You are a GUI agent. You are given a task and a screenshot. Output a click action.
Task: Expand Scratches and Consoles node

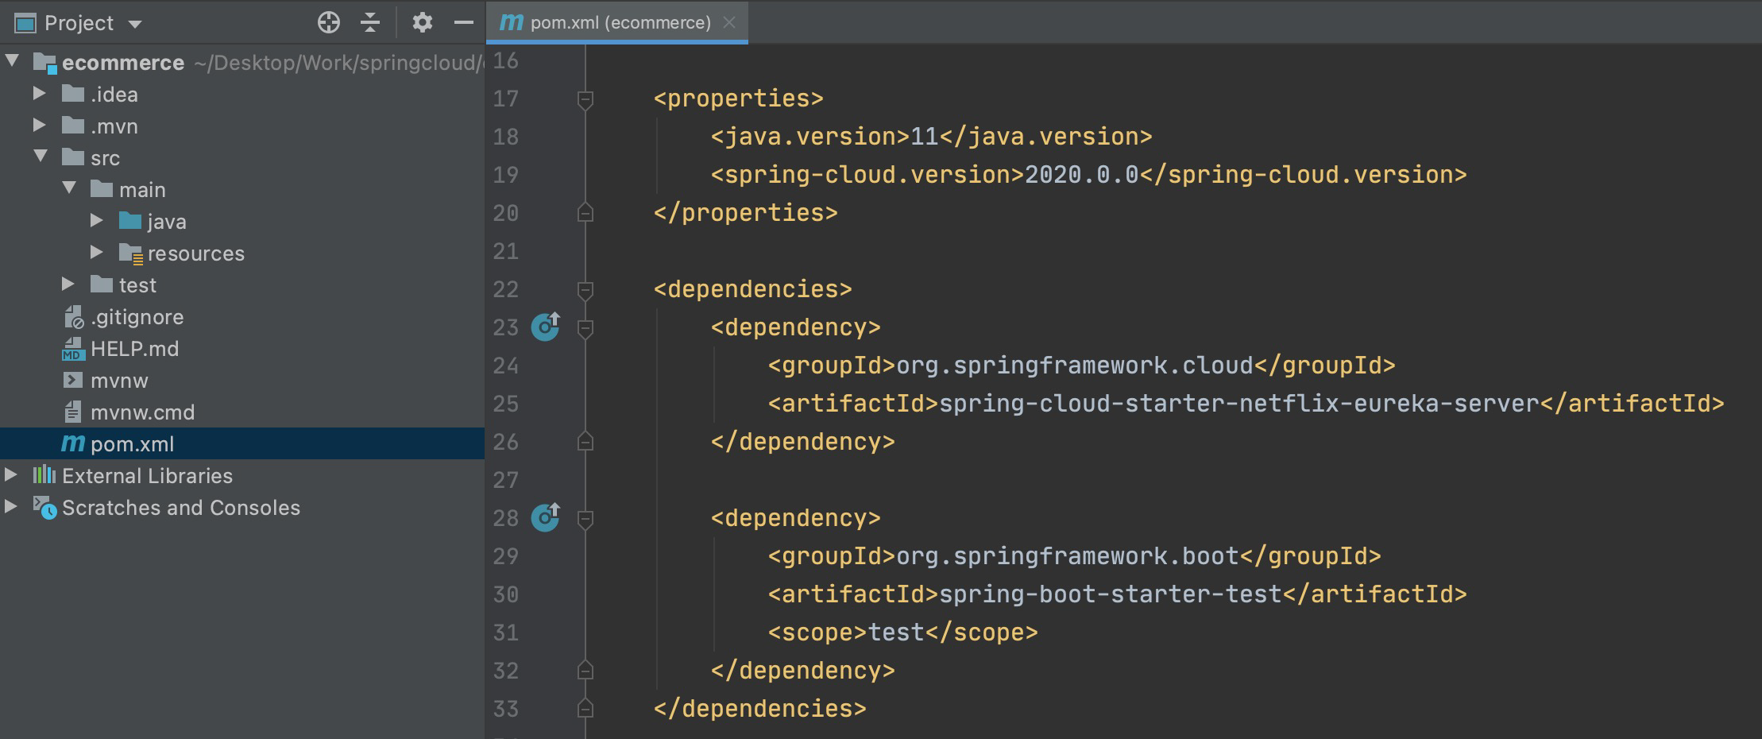tap(10, 507)
